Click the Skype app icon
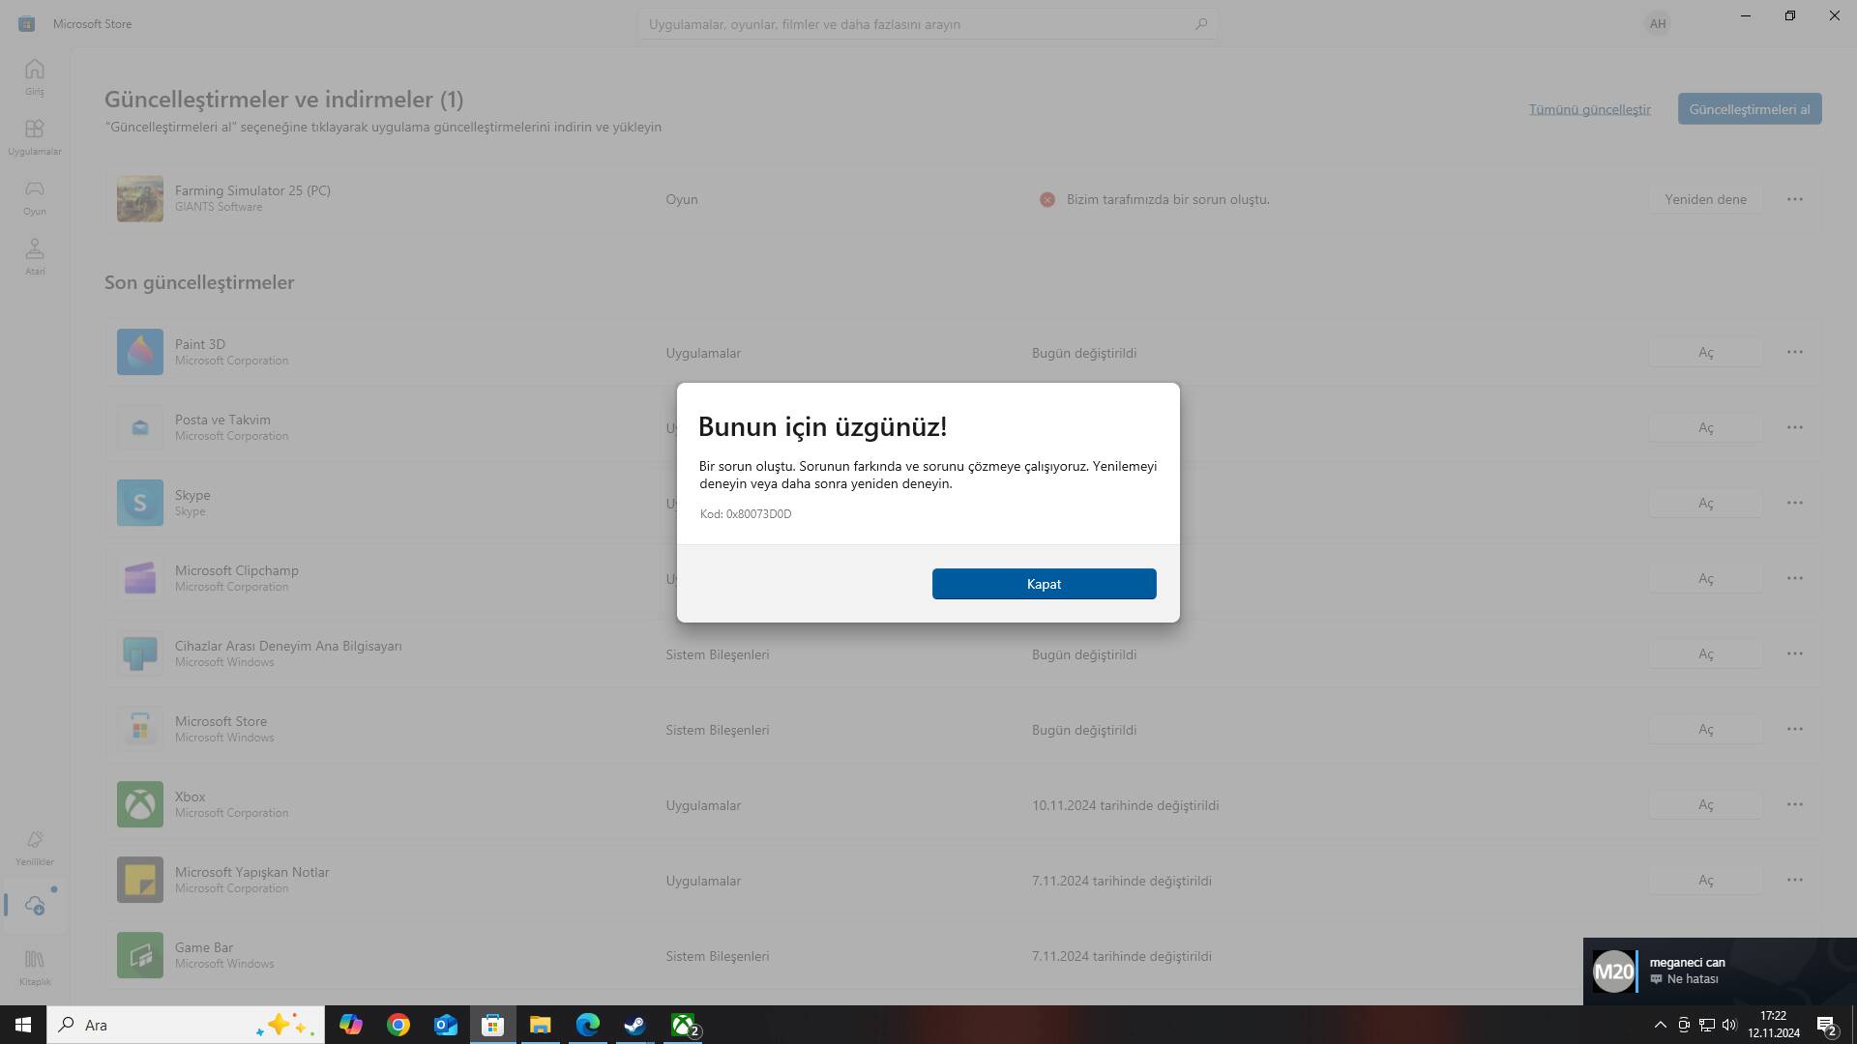Image resolution: width=1857 pixels, height=1044 pixels. tap(140, 503)
